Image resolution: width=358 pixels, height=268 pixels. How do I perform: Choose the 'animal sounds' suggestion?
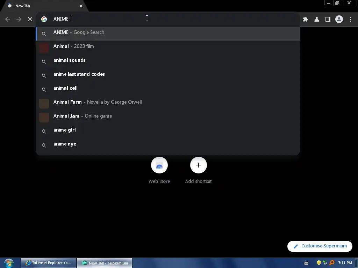click(x=168, y=61)
